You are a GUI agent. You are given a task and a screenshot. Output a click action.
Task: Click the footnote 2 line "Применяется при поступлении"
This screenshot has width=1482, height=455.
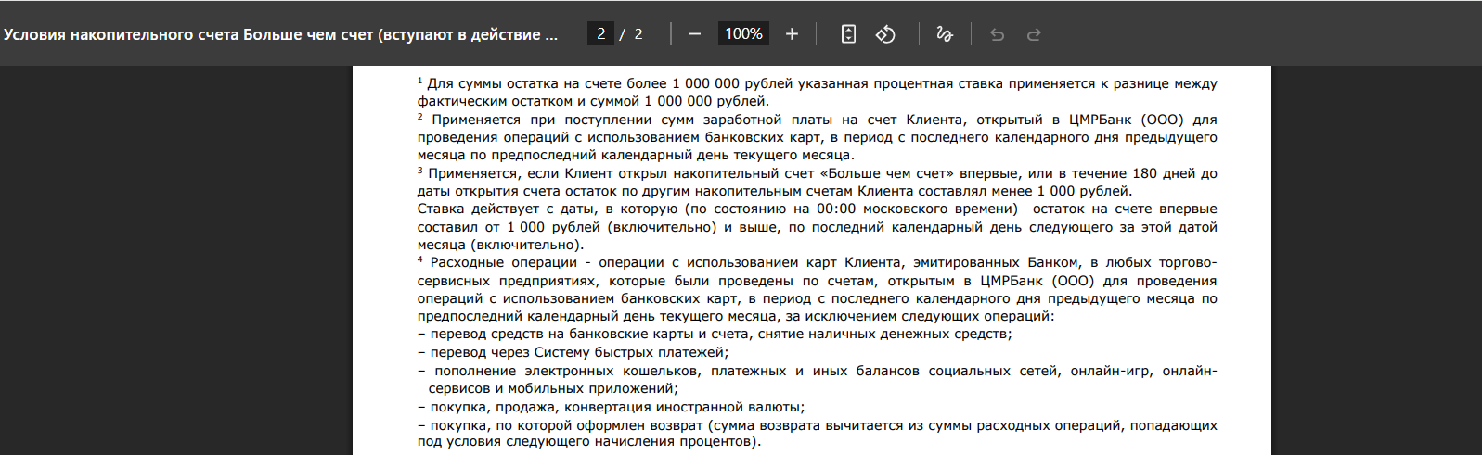(x=818, y=120)
